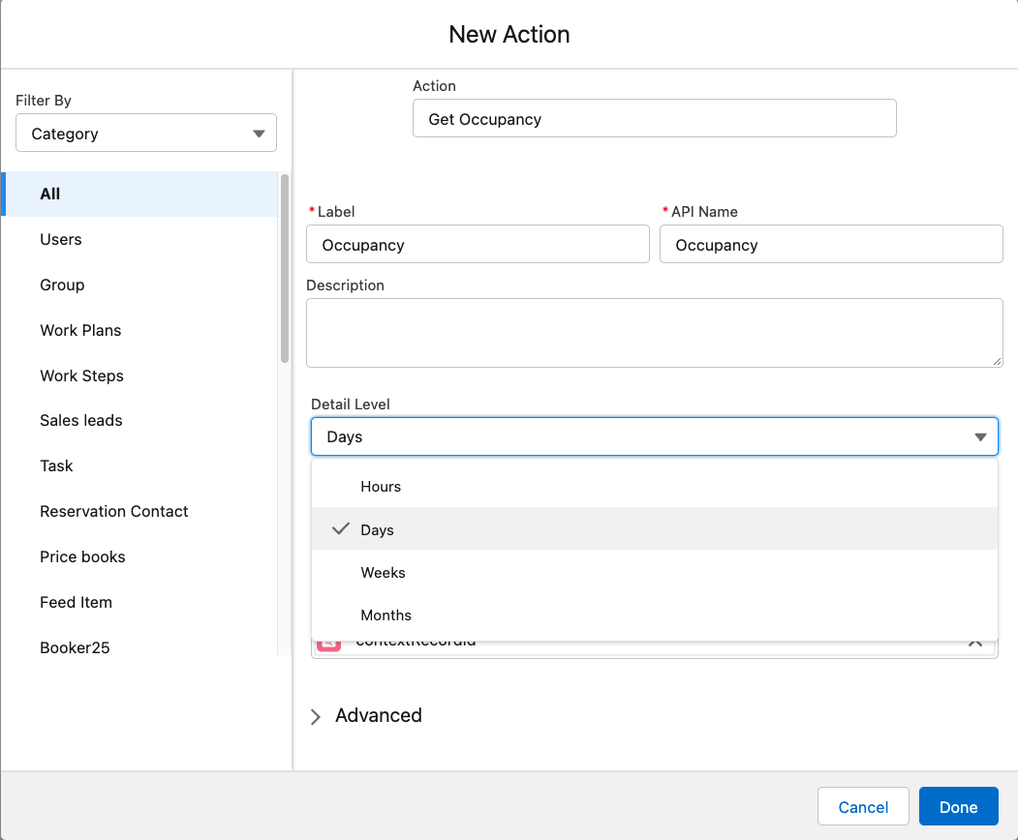Viewport: 1018px width, 840px height.
Task: Pick Months as the detail level
Action: click(x=386, y=615)
